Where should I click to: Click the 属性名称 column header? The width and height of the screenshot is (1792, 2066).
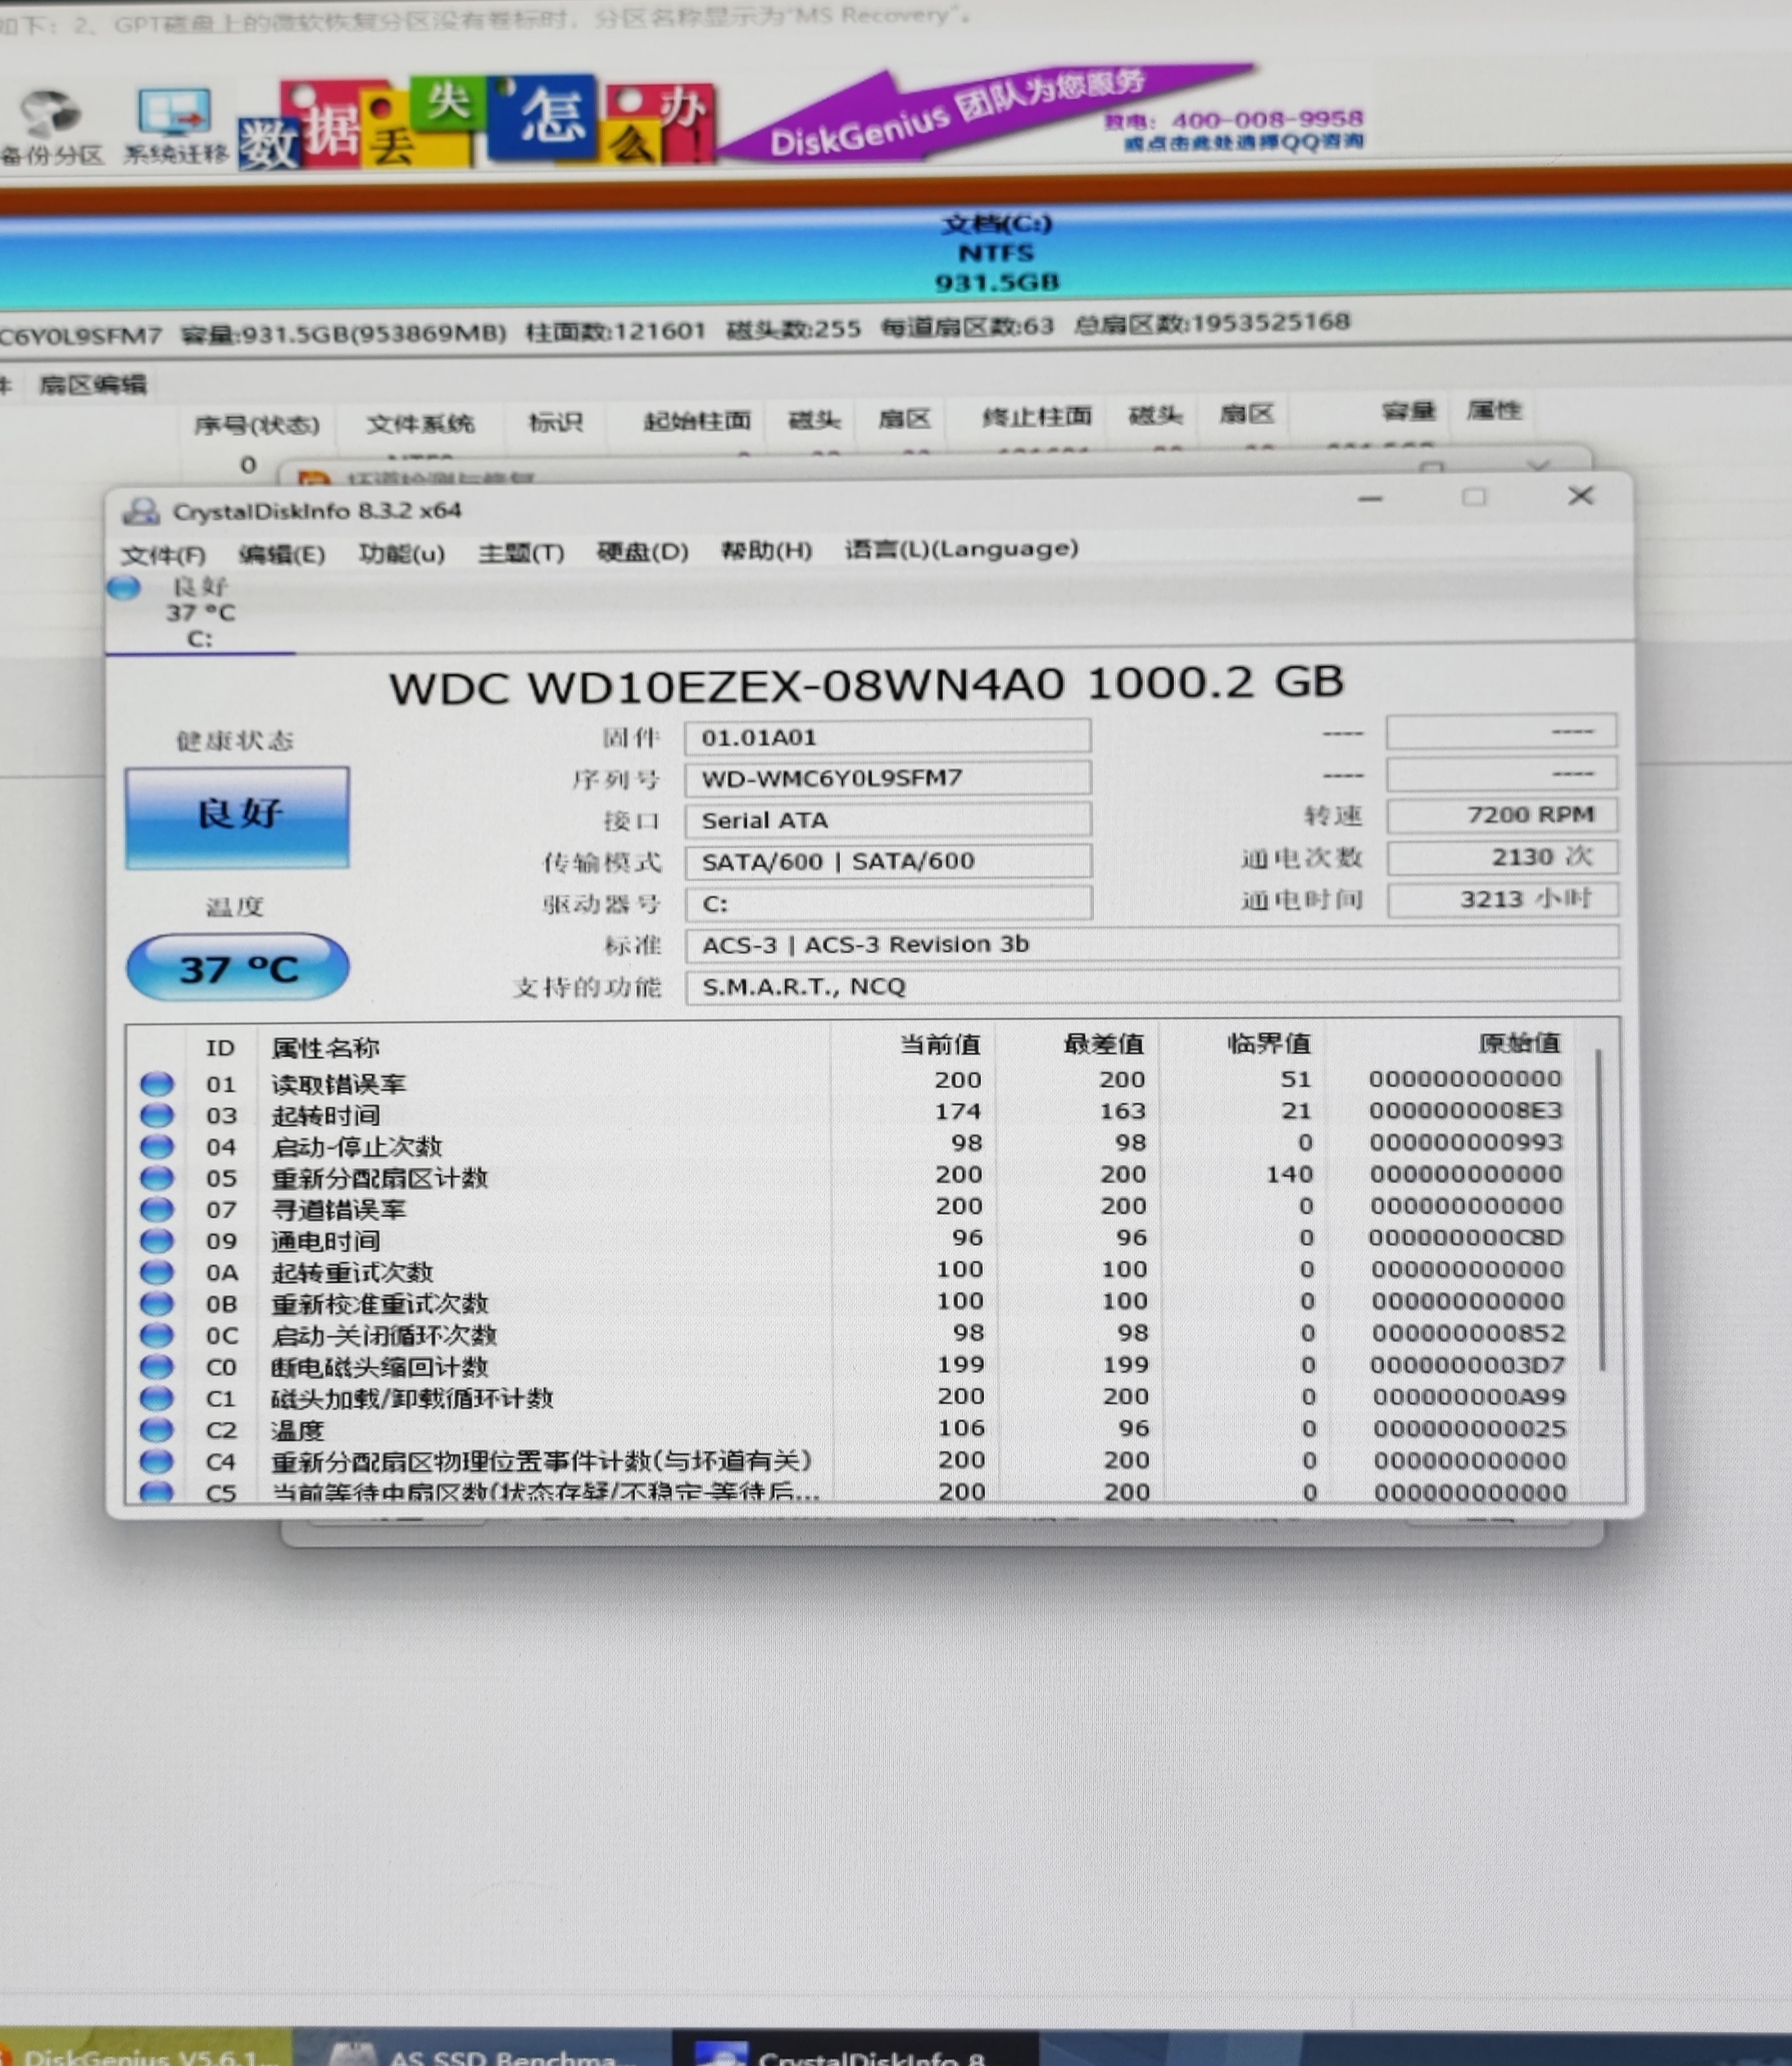[x=325, y=1048]
